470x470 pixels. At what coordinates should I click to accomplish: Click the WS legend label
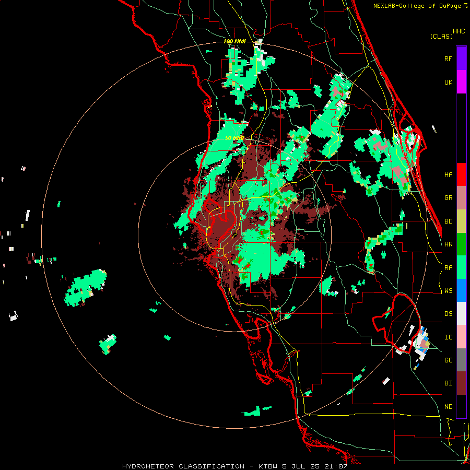[x=448, y=291]
